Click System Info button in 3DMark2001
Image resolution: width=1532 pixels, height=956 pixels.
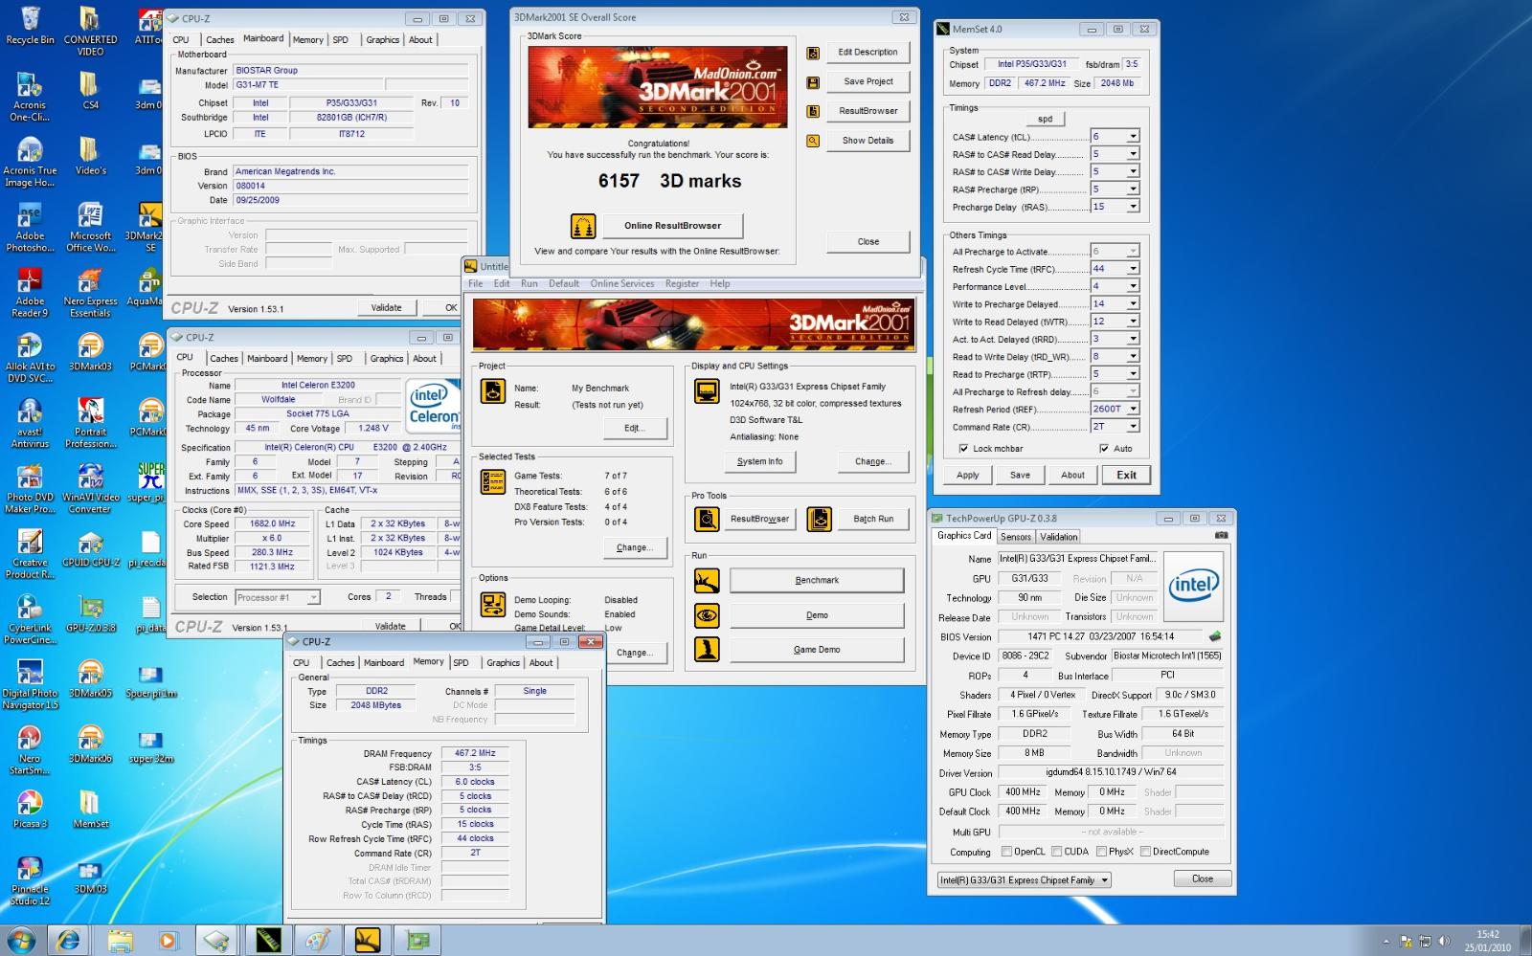pos(760,462)
